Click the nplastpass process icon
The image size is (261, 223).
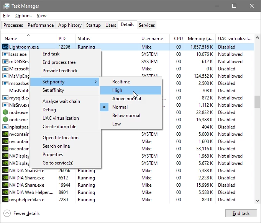(x=5, y=127)
